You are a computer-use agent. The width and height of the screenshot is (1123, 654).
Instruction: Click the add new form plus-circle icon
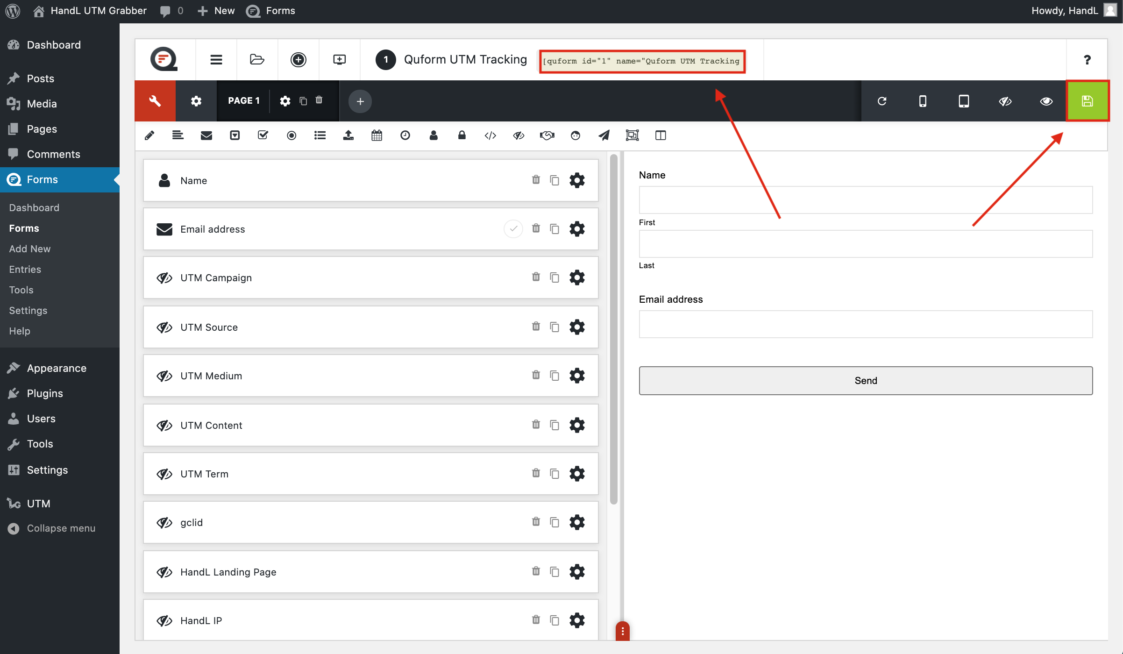point(298,60)
